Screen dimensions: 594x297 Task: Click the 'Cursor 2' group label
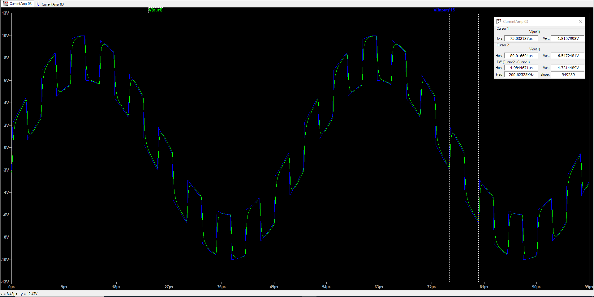point(502,45)
